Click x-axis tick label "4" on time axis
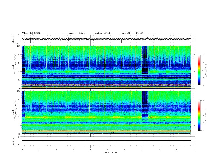Viewport: 218px width, 168px height. pyautogui.click(x=90, y=150)
